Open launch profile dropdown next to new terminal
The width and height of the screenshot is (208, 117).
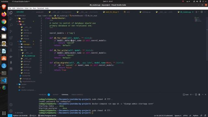(193, 95)
